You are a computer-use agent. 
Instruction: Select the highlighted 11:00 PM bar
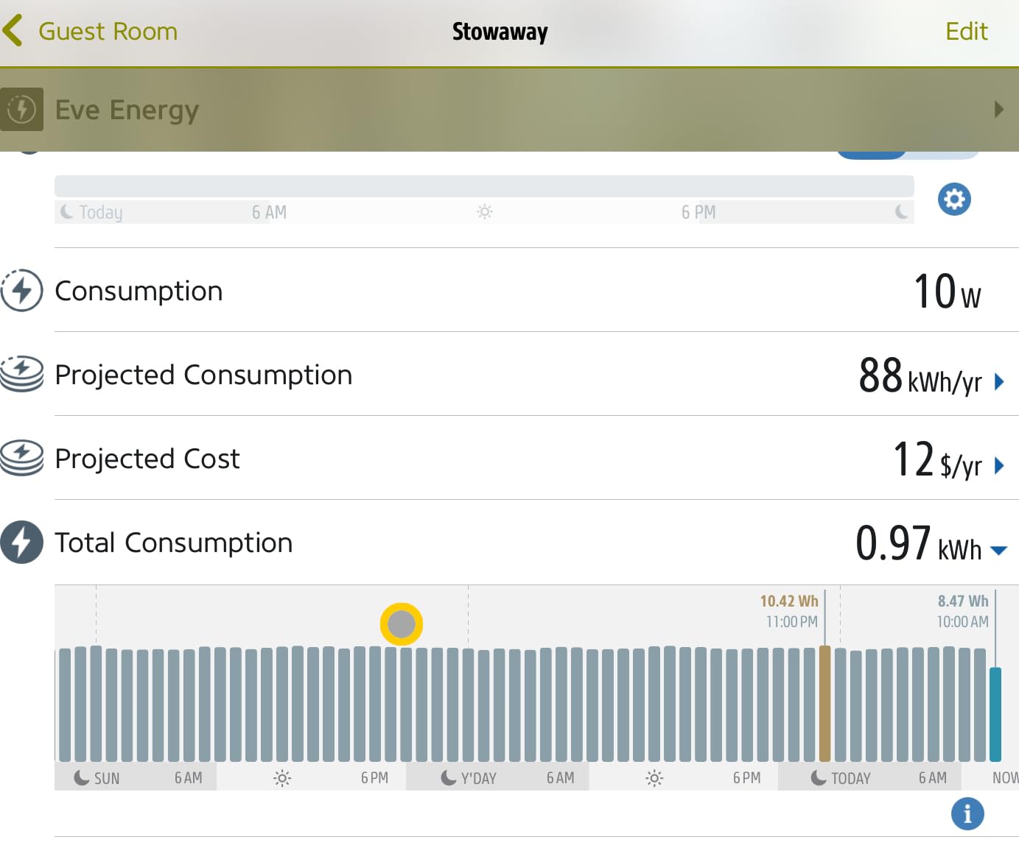(x=824, y=703)
